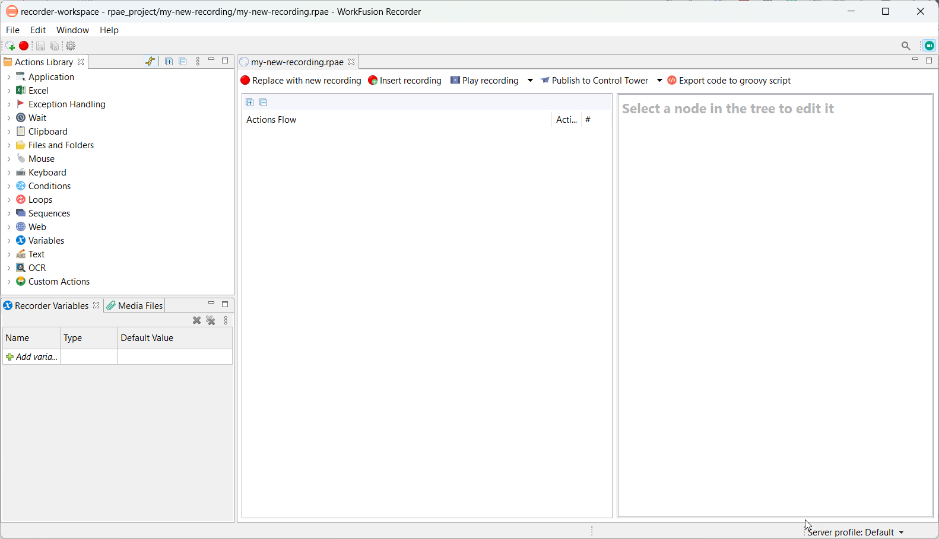Viewport: 939px width, 539px height.
Task: Select the Text item in Actions Library
Action: coord(36,254)
